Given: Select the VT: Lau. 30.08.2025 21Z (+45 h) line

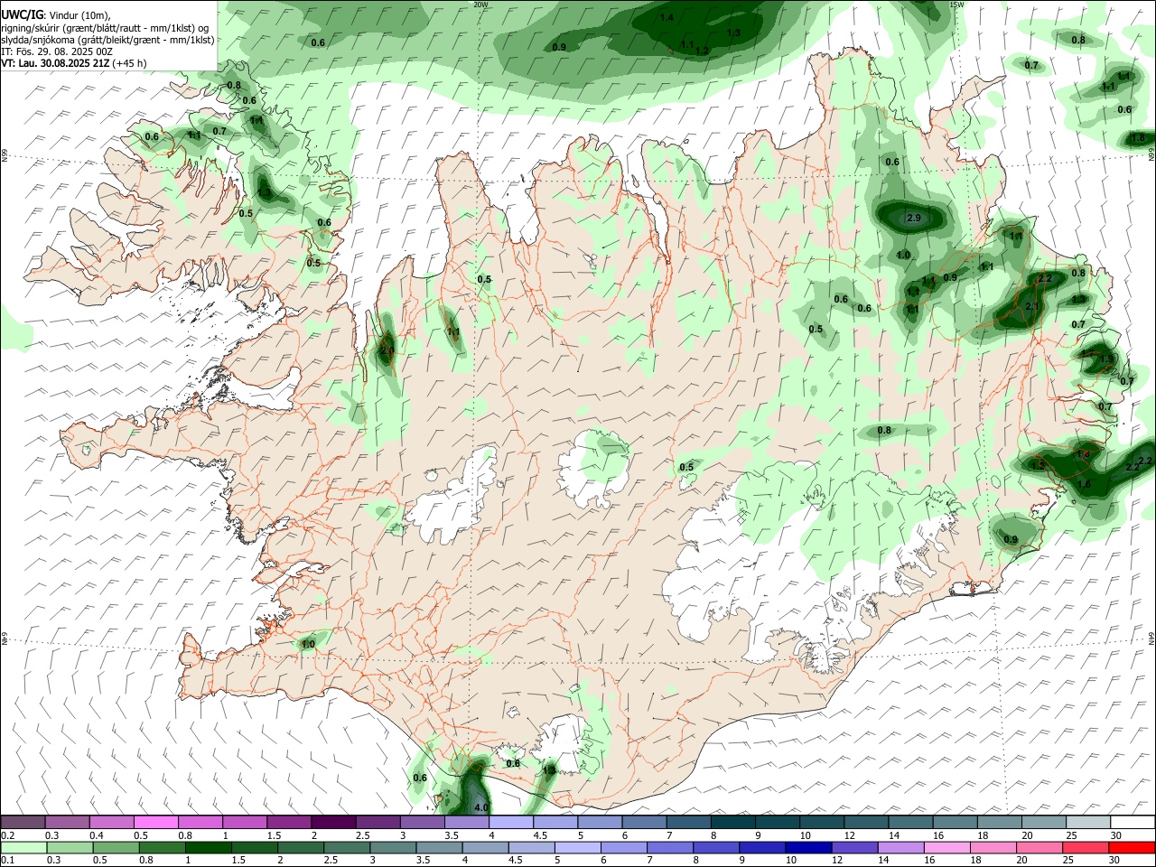Looking at the screenshot, I should click(74, 63).
